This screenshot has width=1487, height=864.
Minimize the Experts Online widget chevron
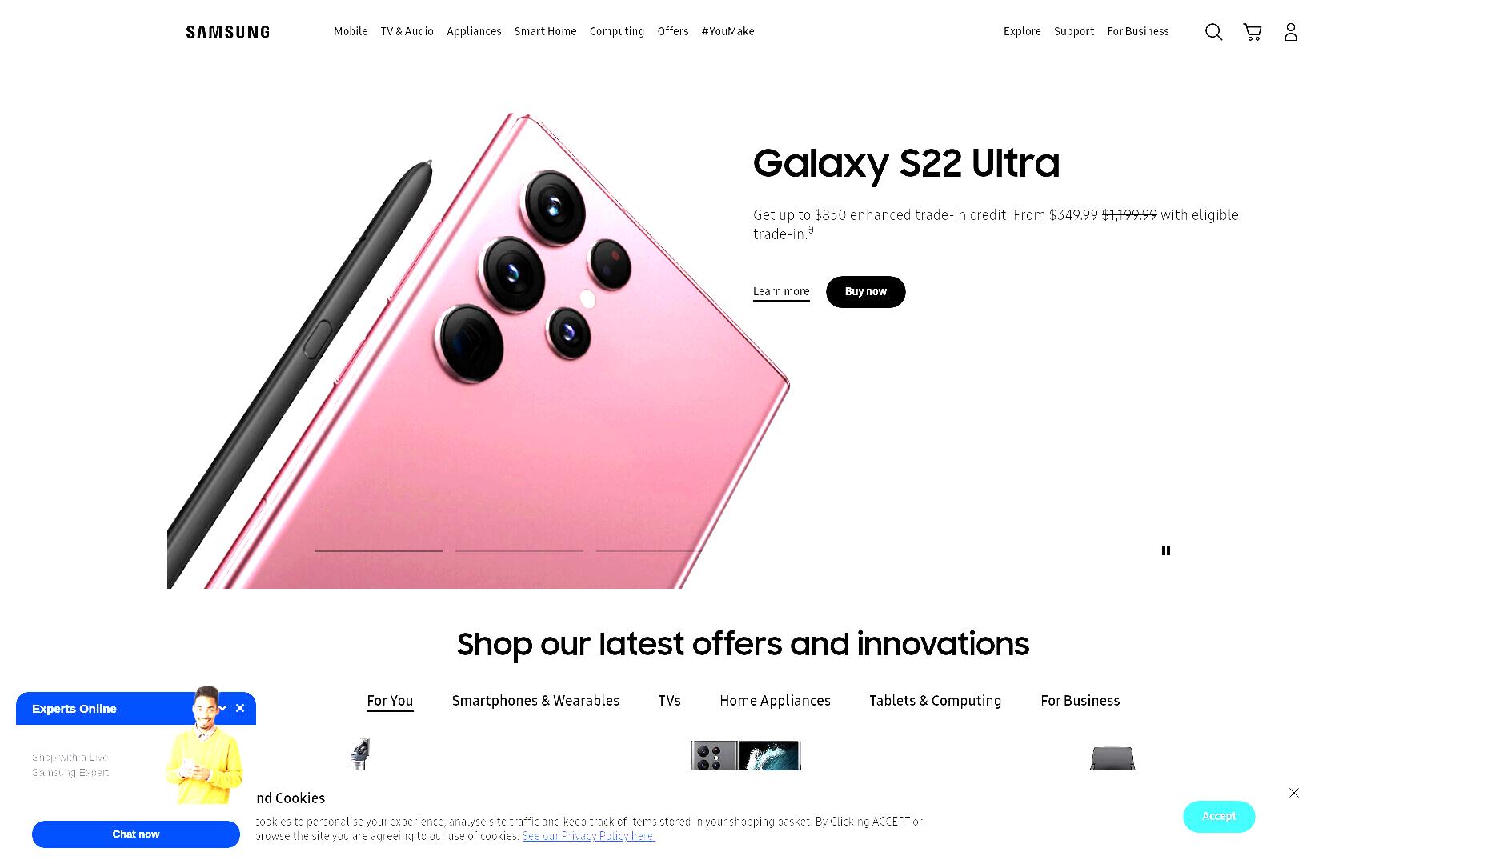click(223, 708)
